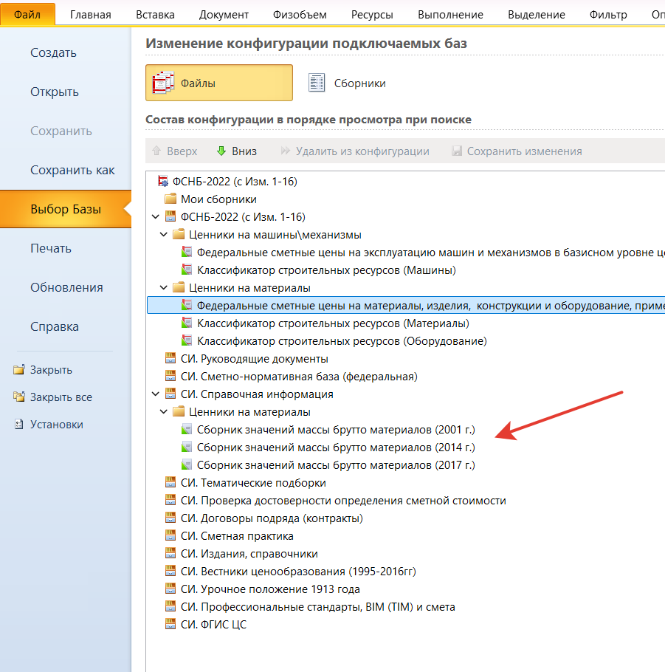Collapse the ФСНБ-2022 (с Изм. 1-16) node
665x672 pixels.
coord(156,217)
